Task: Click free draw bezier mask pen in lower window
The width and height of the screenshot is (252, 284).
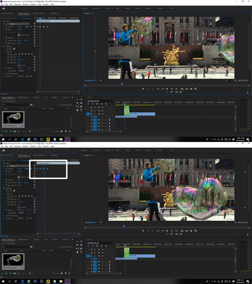Action: (x=14, y=191)
